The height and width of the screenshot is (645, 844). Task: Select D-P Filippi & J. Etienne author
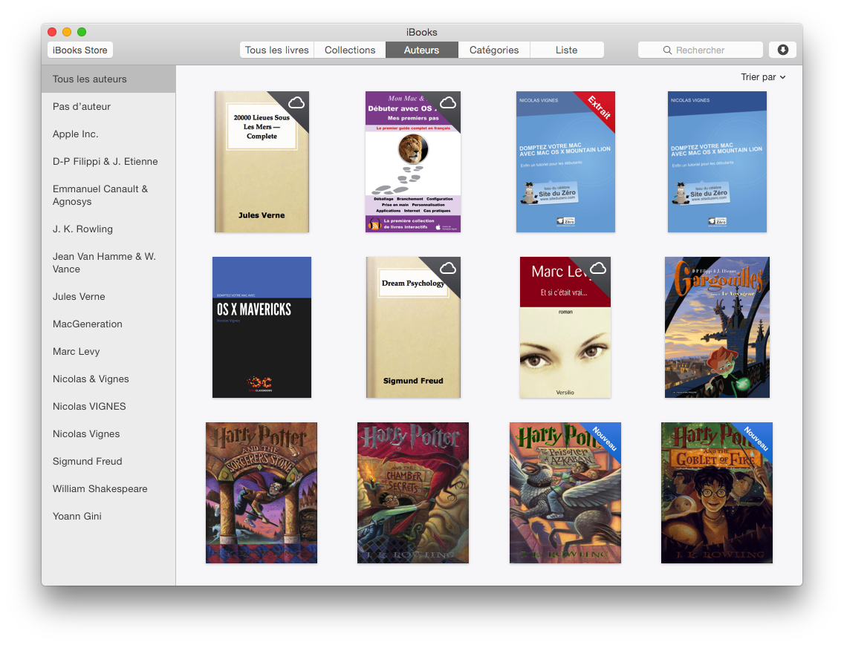(x=108, y=161)
